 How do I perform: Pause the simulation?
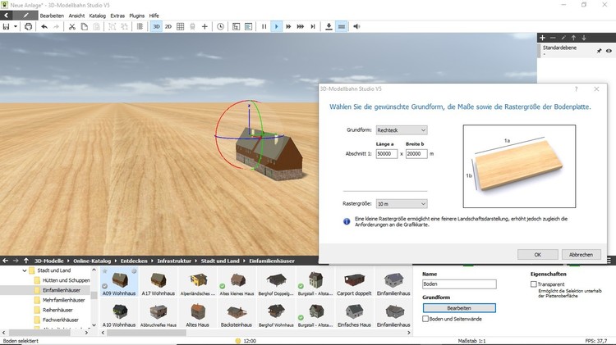(264, 26)
